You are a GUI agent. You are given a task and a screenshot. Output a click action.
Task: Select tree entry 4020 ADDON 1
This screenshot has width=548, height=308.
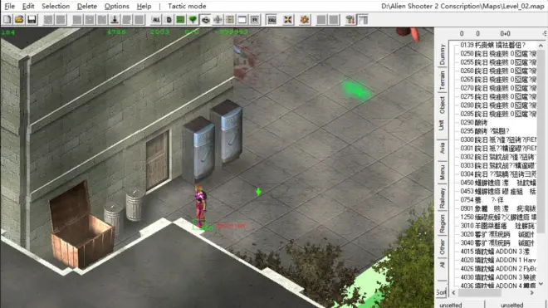coord(498,260)
